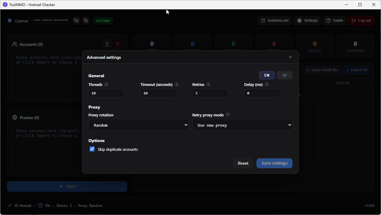Viewport: 381px width, 215px height.
Task: Expand the Retry proxy mode dropdown
Action: [x=242, y=125]
